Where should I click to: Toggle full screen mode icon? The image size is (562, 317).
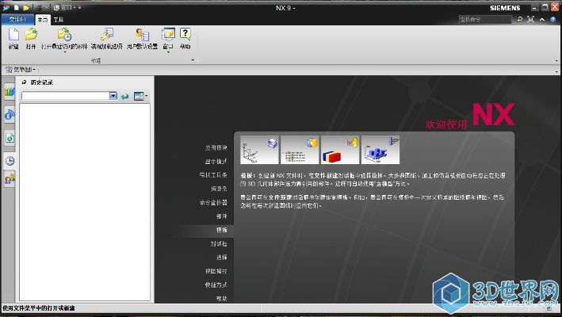pos(531,19)
